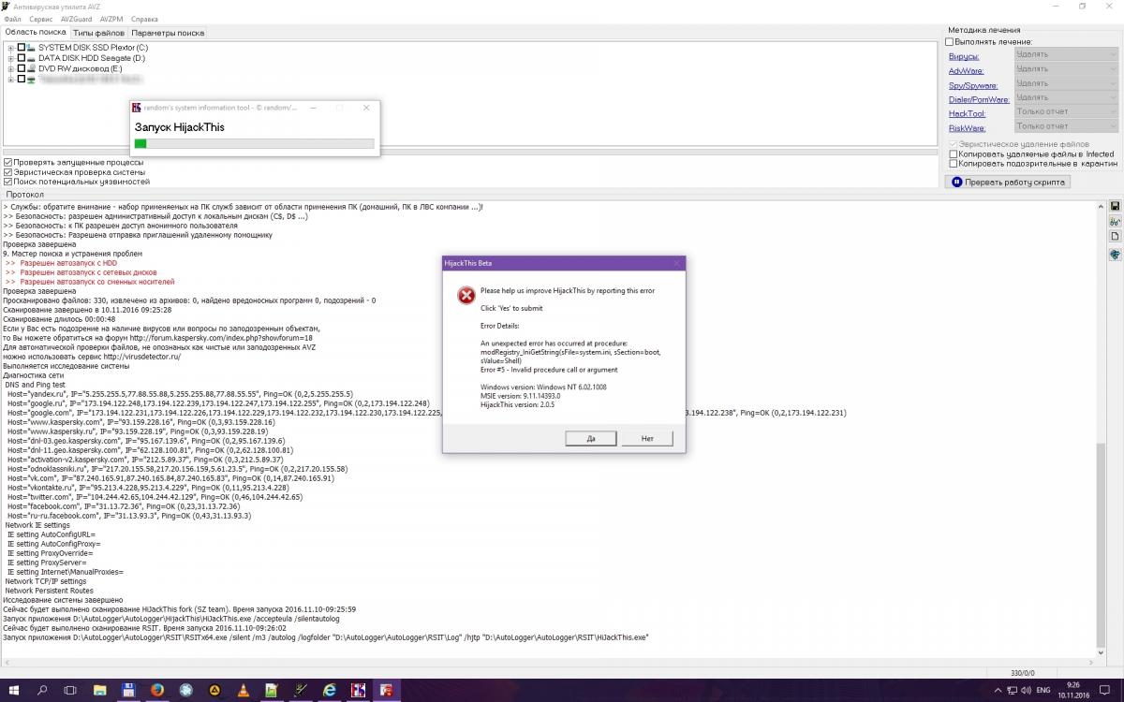1124x702 pixels.
Task: Switch to Типы файлов tab
Action: click(x=98, y=33)
